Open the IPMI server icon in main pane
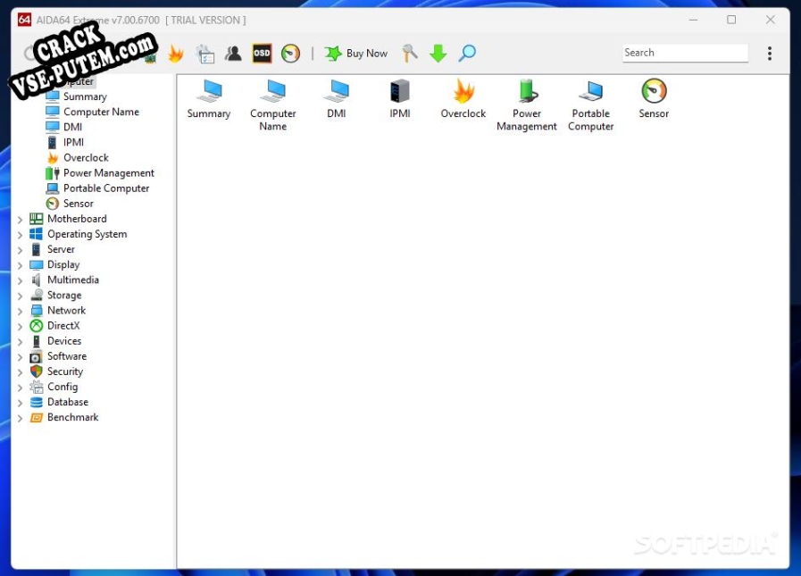Screen dimensions: 801x576 tap(399, 92)
